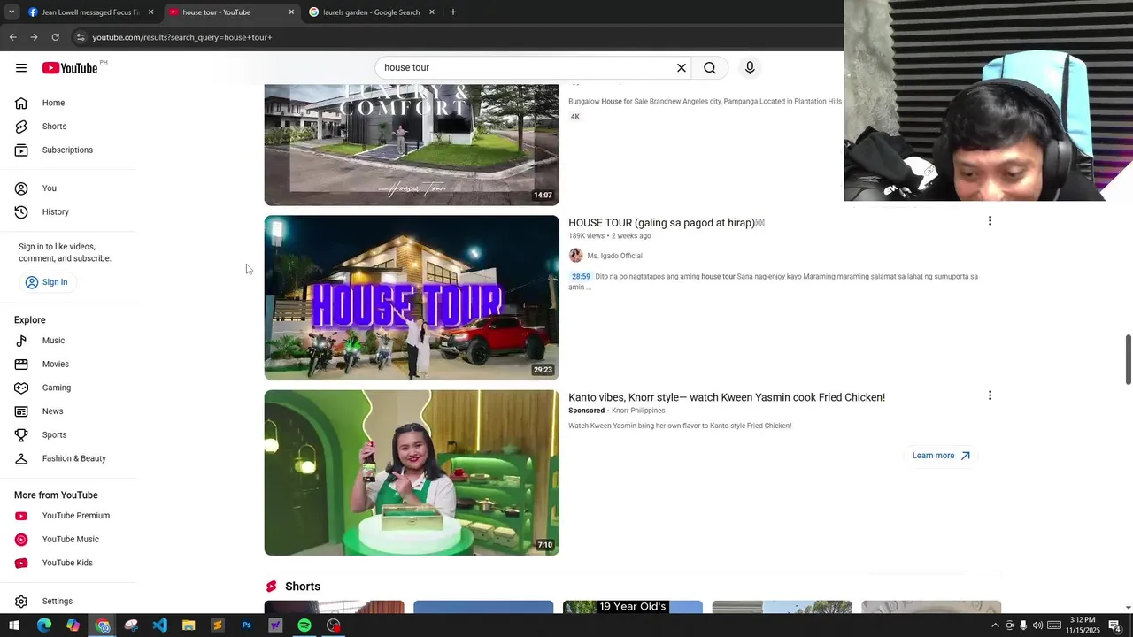Open Ms. Igado Official channel name
Viewport: 1133px width, 637px height.
(x=614, y=256)
